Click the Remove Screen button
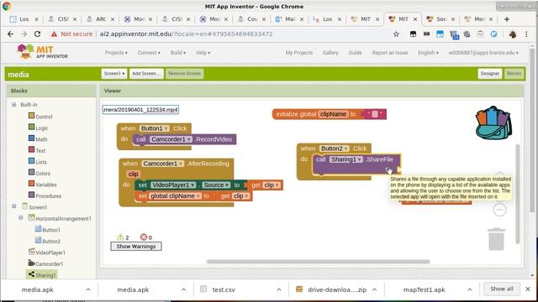The image size is (538, 302). pyautogui.click(x=185, y=74)
